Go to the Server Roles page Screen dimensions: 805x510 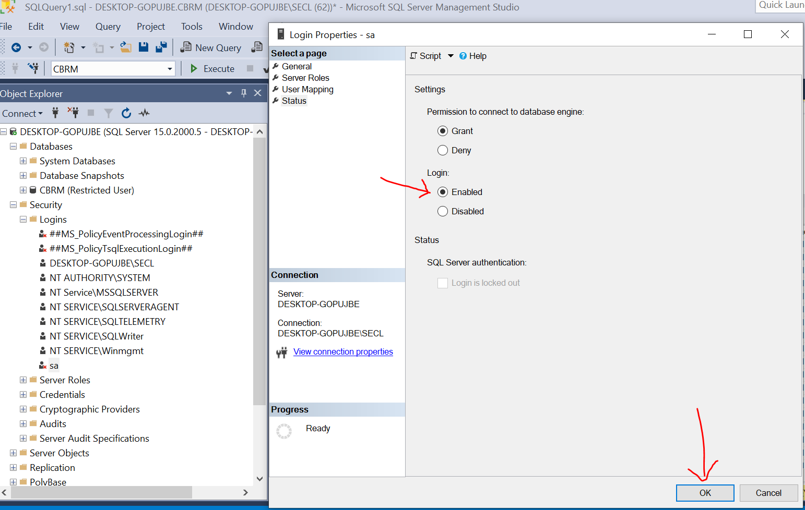[x=305, y=78]
